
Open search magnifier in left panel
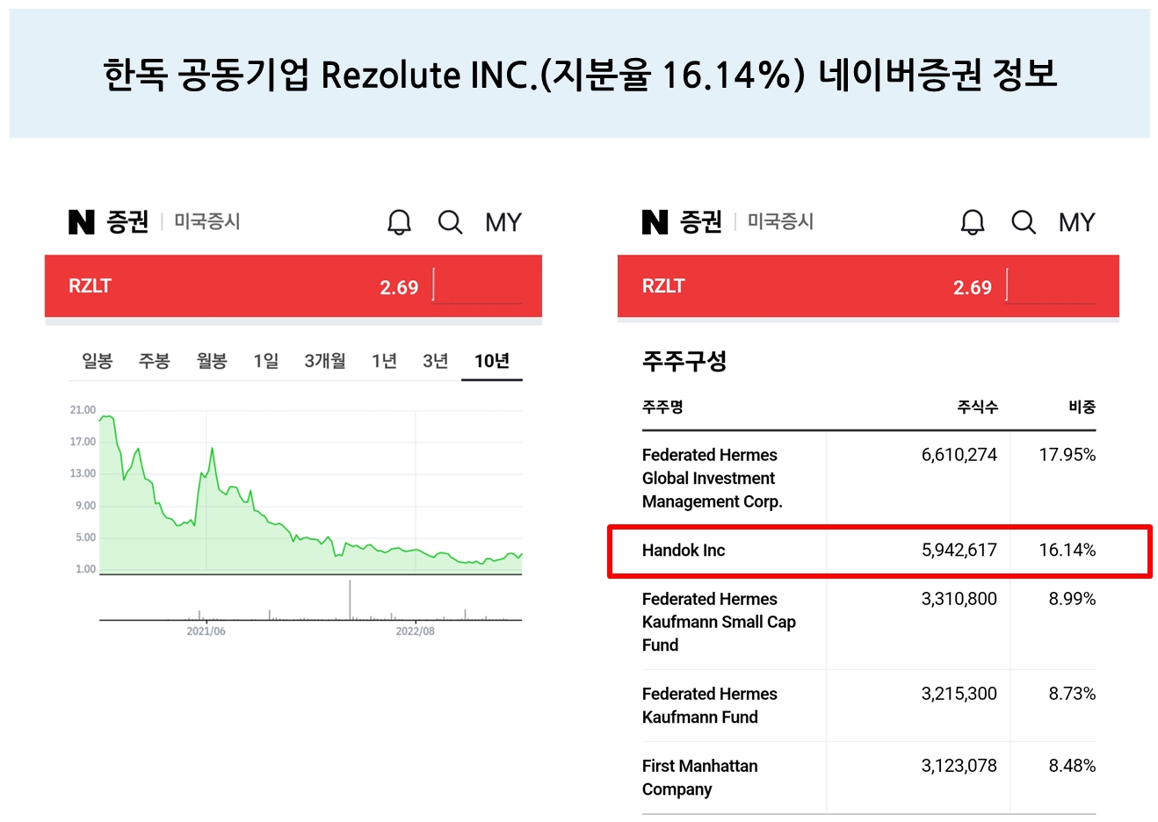(x=450, y=222)
